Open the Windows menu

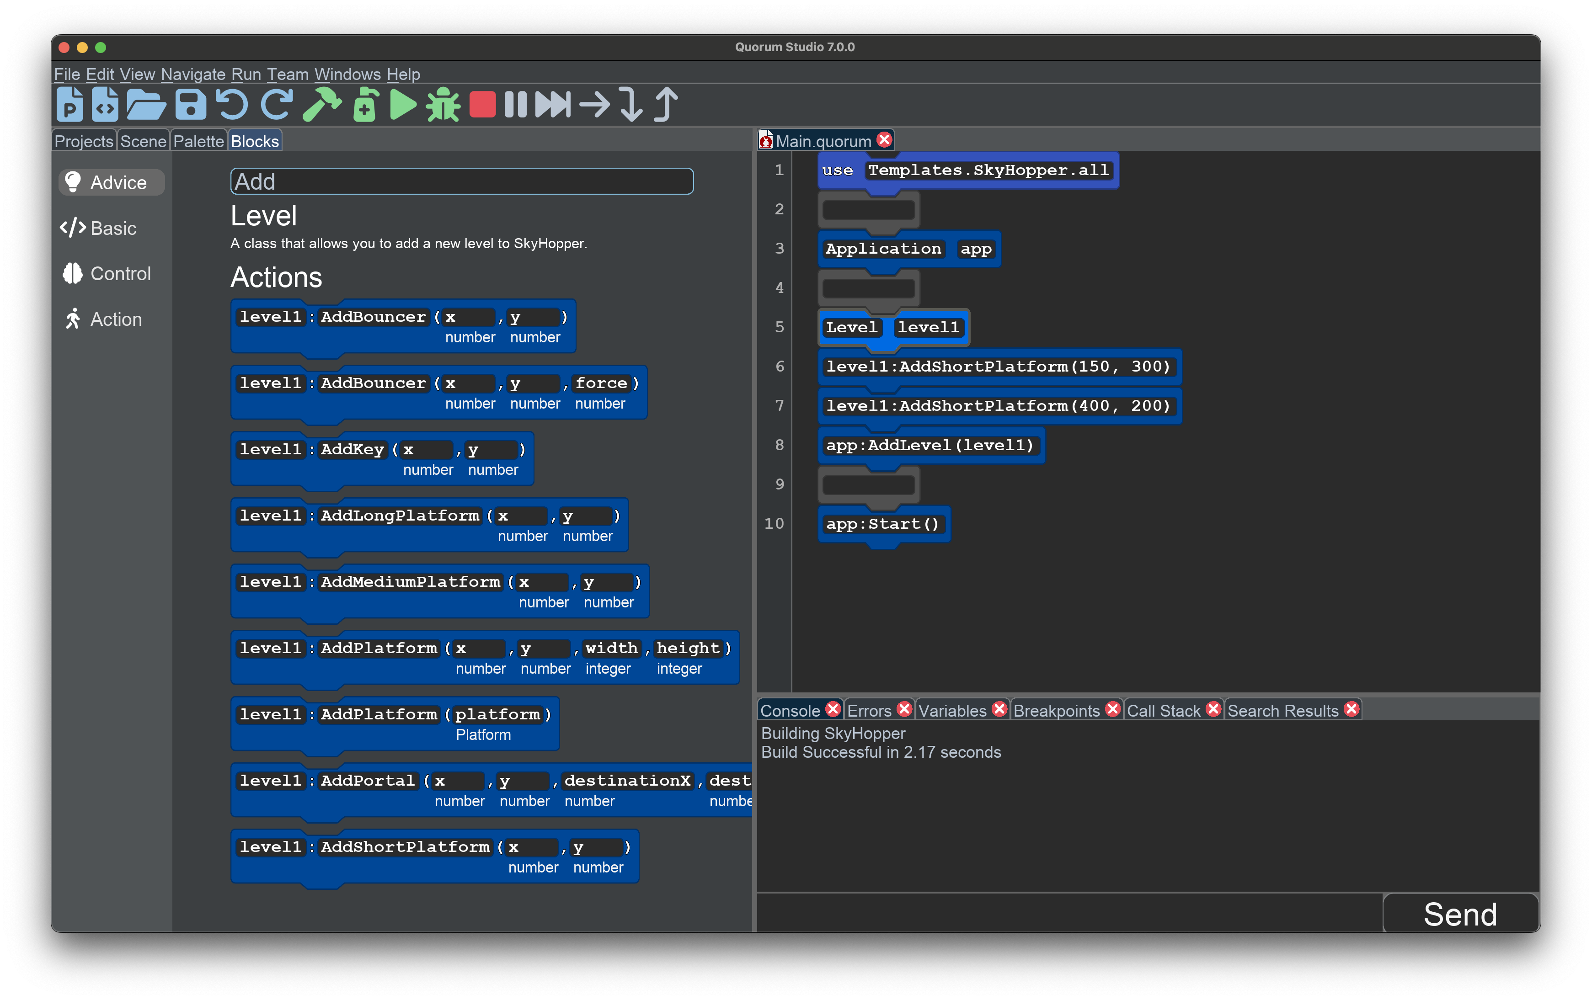348,74
